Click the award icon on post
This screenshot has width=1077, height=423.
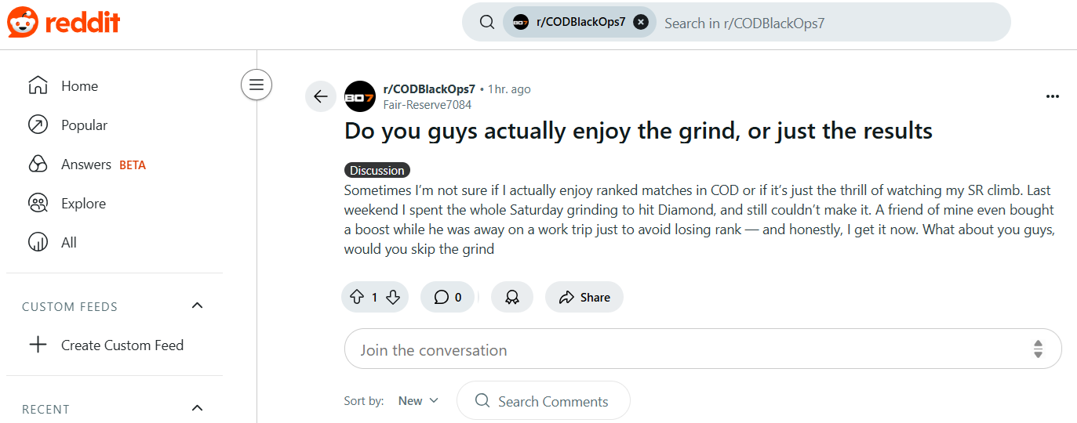point(512,298)
